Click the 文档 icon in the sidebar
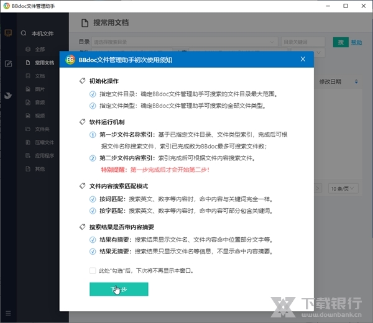This screenshot has height=323, width=373. [28, 76]
